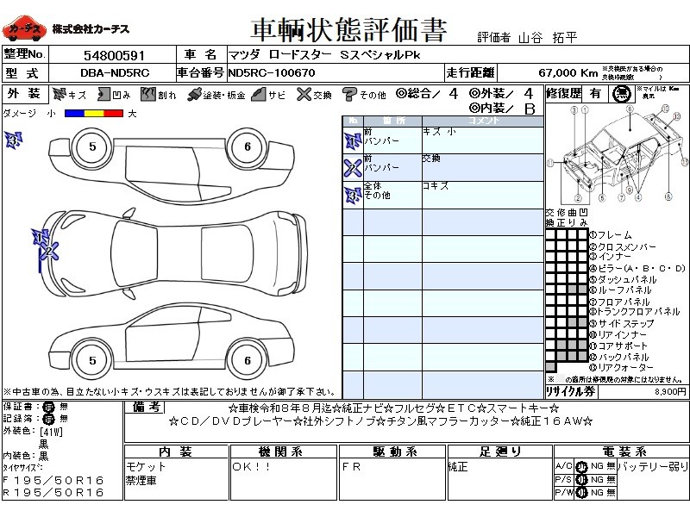The image size is (690, 517).
Task: Select NG for P/W
Action: pyautogui.click(x=597, y=492)
